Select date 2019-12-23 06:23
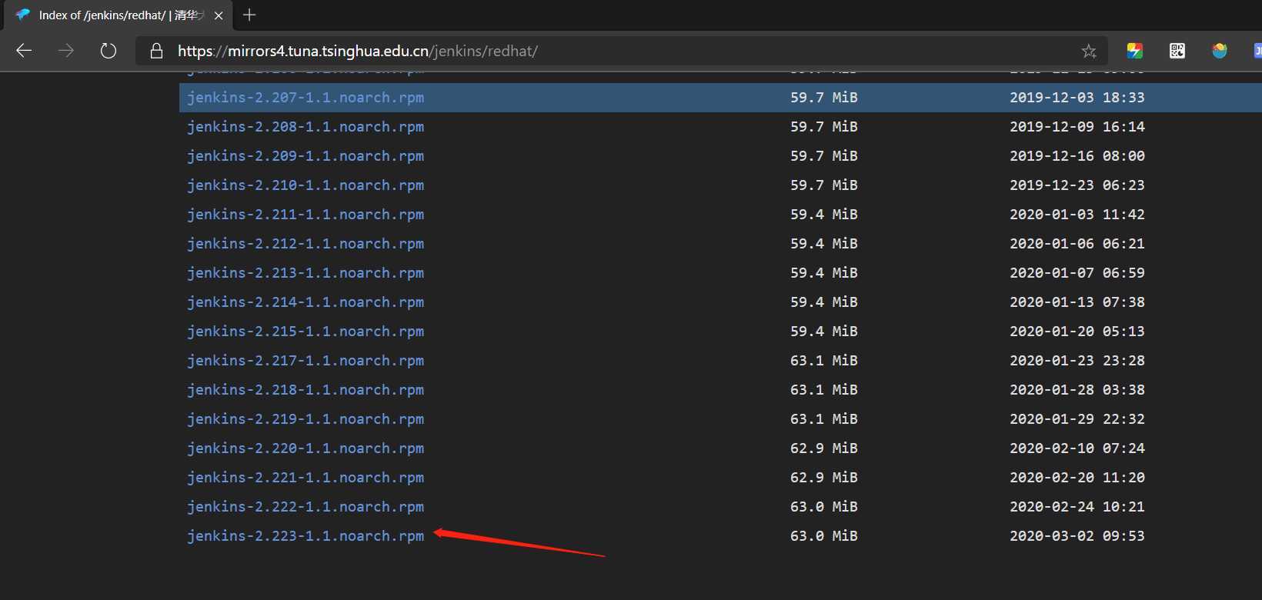The height and width of the screenshot is (600, 1262). click(1077, 185)
